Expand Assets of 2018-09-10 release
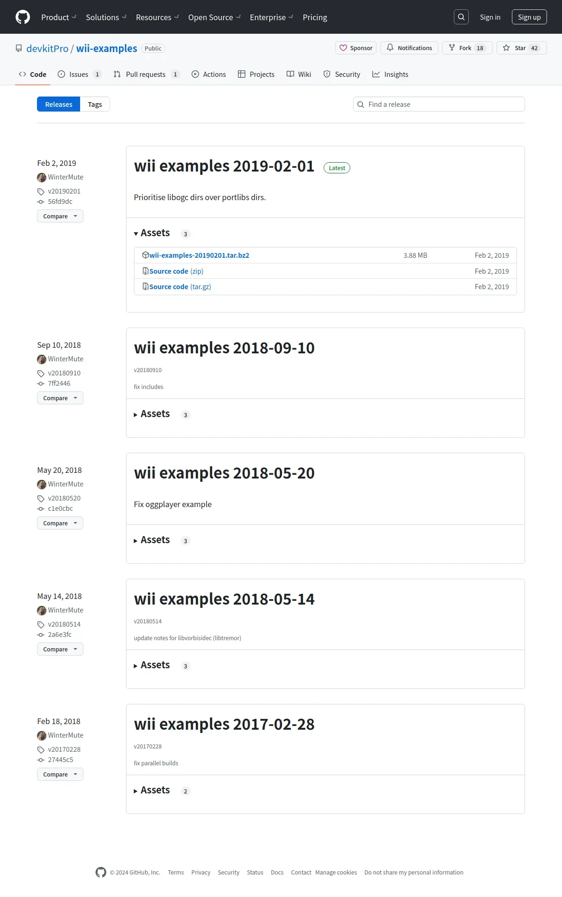 [152, 414]
